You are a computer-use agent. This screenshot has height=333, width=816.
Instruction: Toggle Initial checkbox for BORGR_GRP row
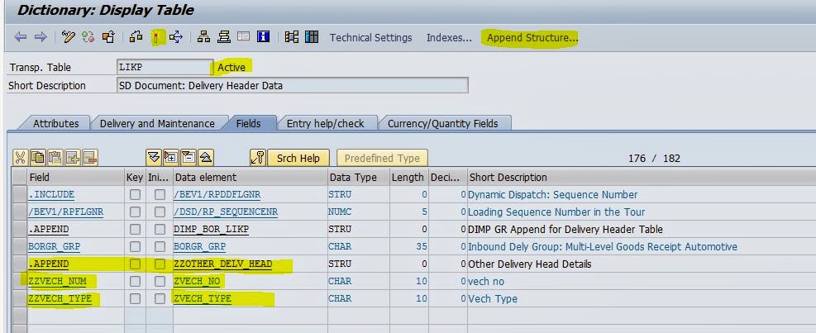pos(159,247)
